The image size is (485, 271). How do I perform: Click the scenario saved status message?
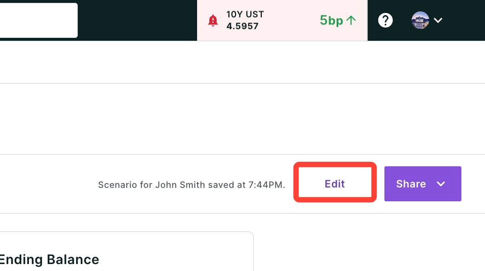point(191,185)
